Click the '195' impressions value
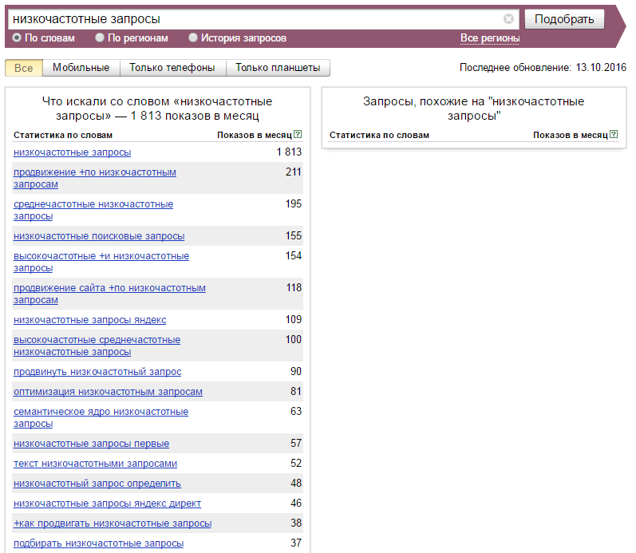 coord(294,204)
